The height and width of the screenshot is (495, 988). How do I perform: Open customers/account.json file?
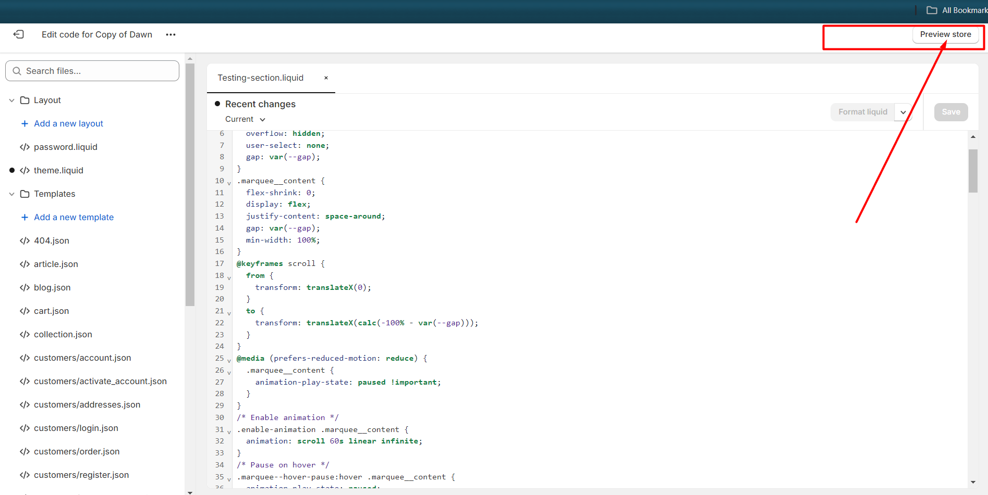[82, 358]
